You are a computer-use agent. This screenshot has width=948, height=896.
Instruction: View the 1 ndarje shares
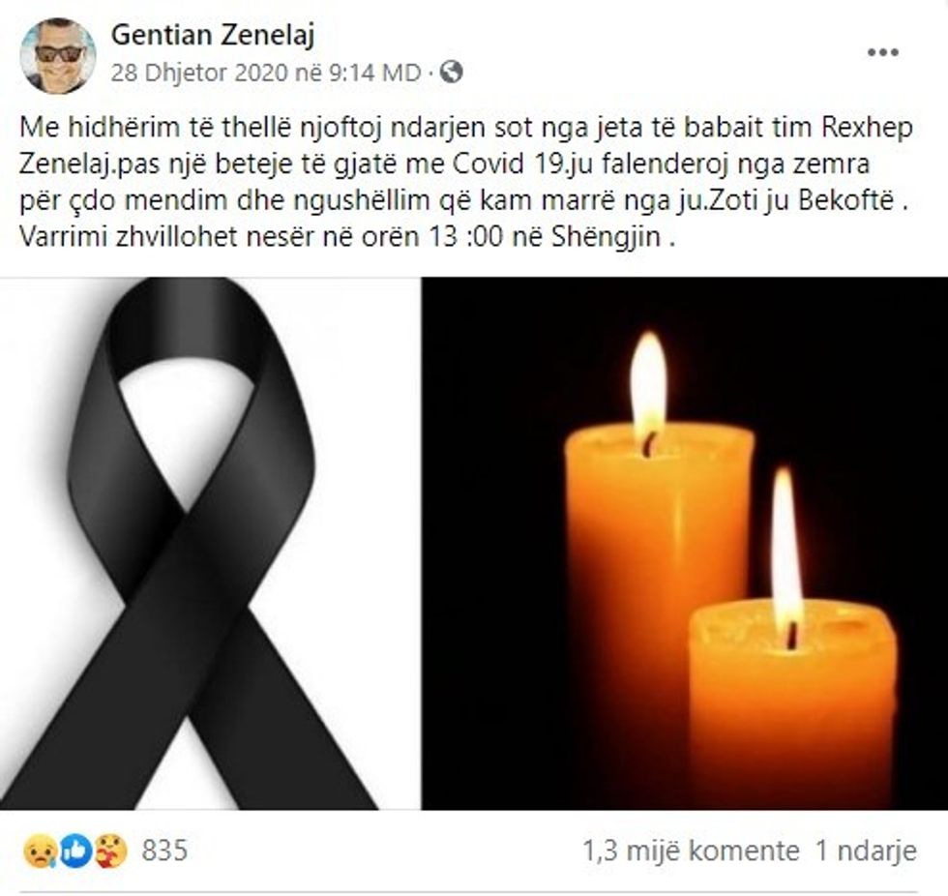click(867, 851)
